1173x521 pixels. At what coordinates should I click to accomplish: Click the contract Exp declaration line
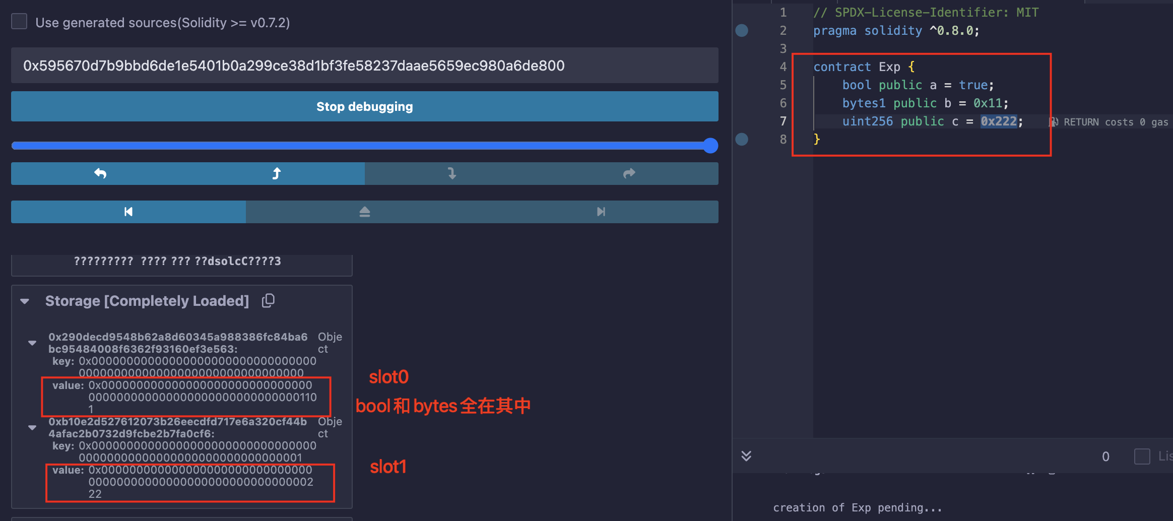[x=864, y=67]
